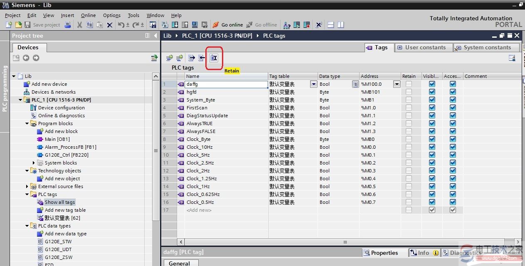
Task: Click the Retain toolbar icon in PLC tags
Action: coord(214,58)
